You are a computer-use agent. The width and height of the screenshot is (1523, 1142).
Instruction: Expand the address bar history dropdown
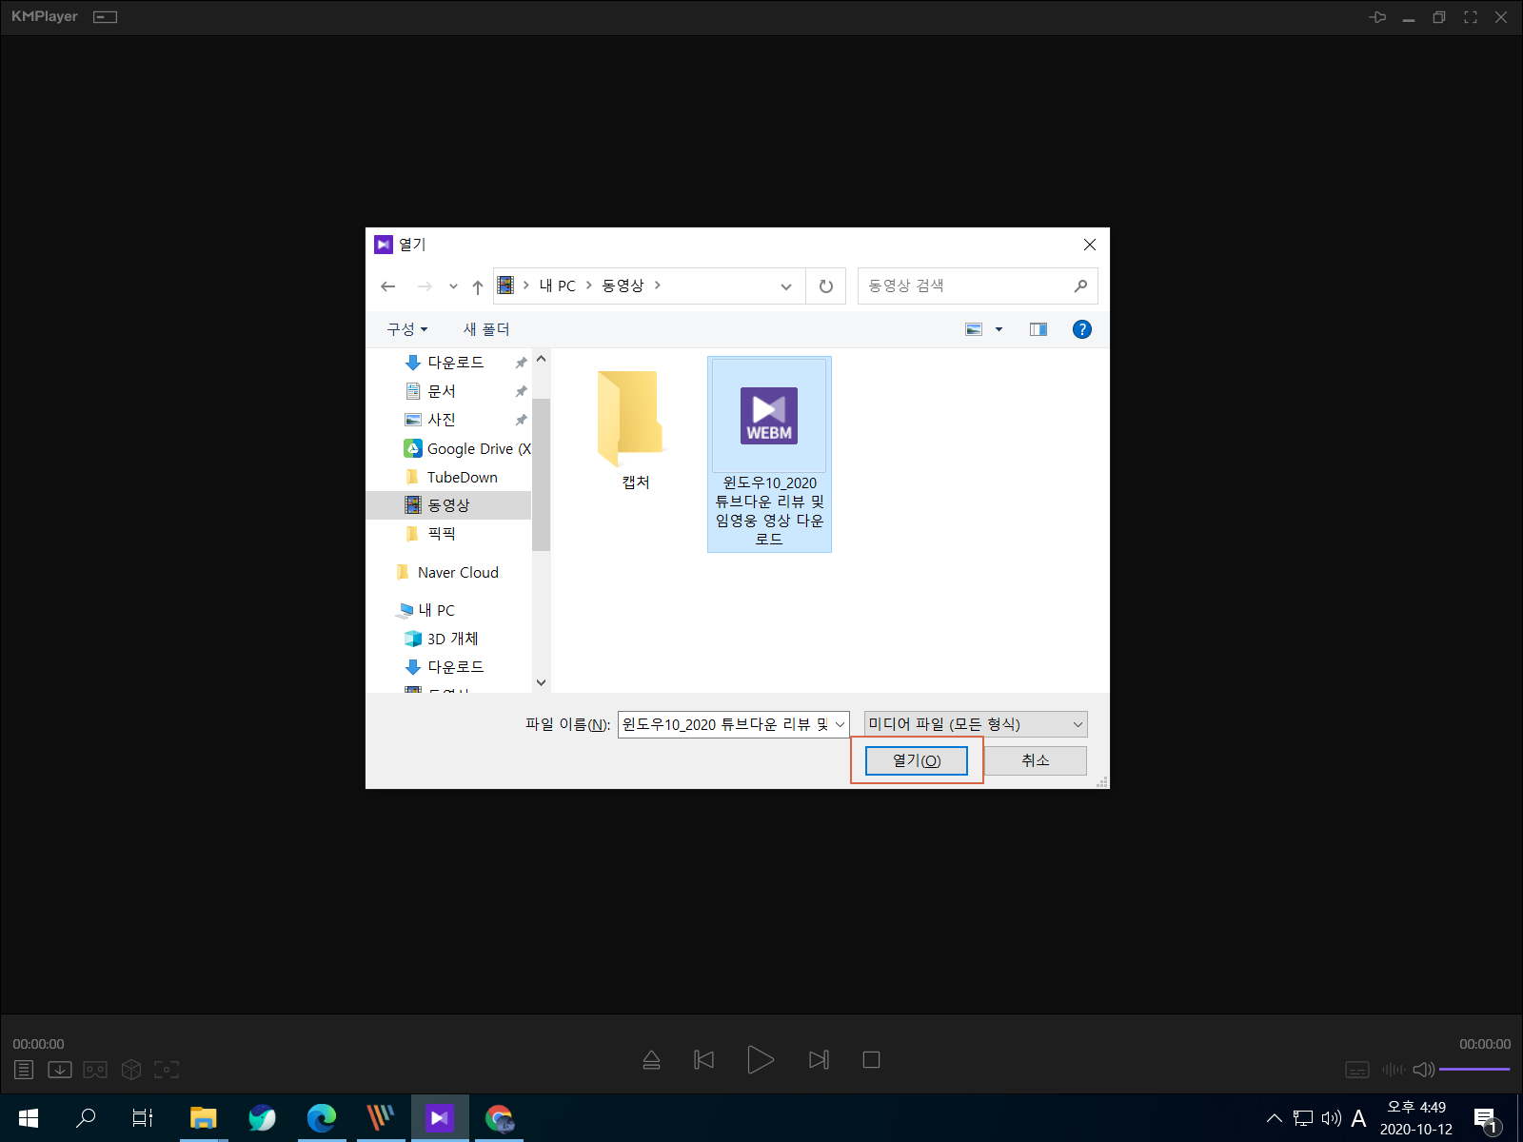point(786,286)
